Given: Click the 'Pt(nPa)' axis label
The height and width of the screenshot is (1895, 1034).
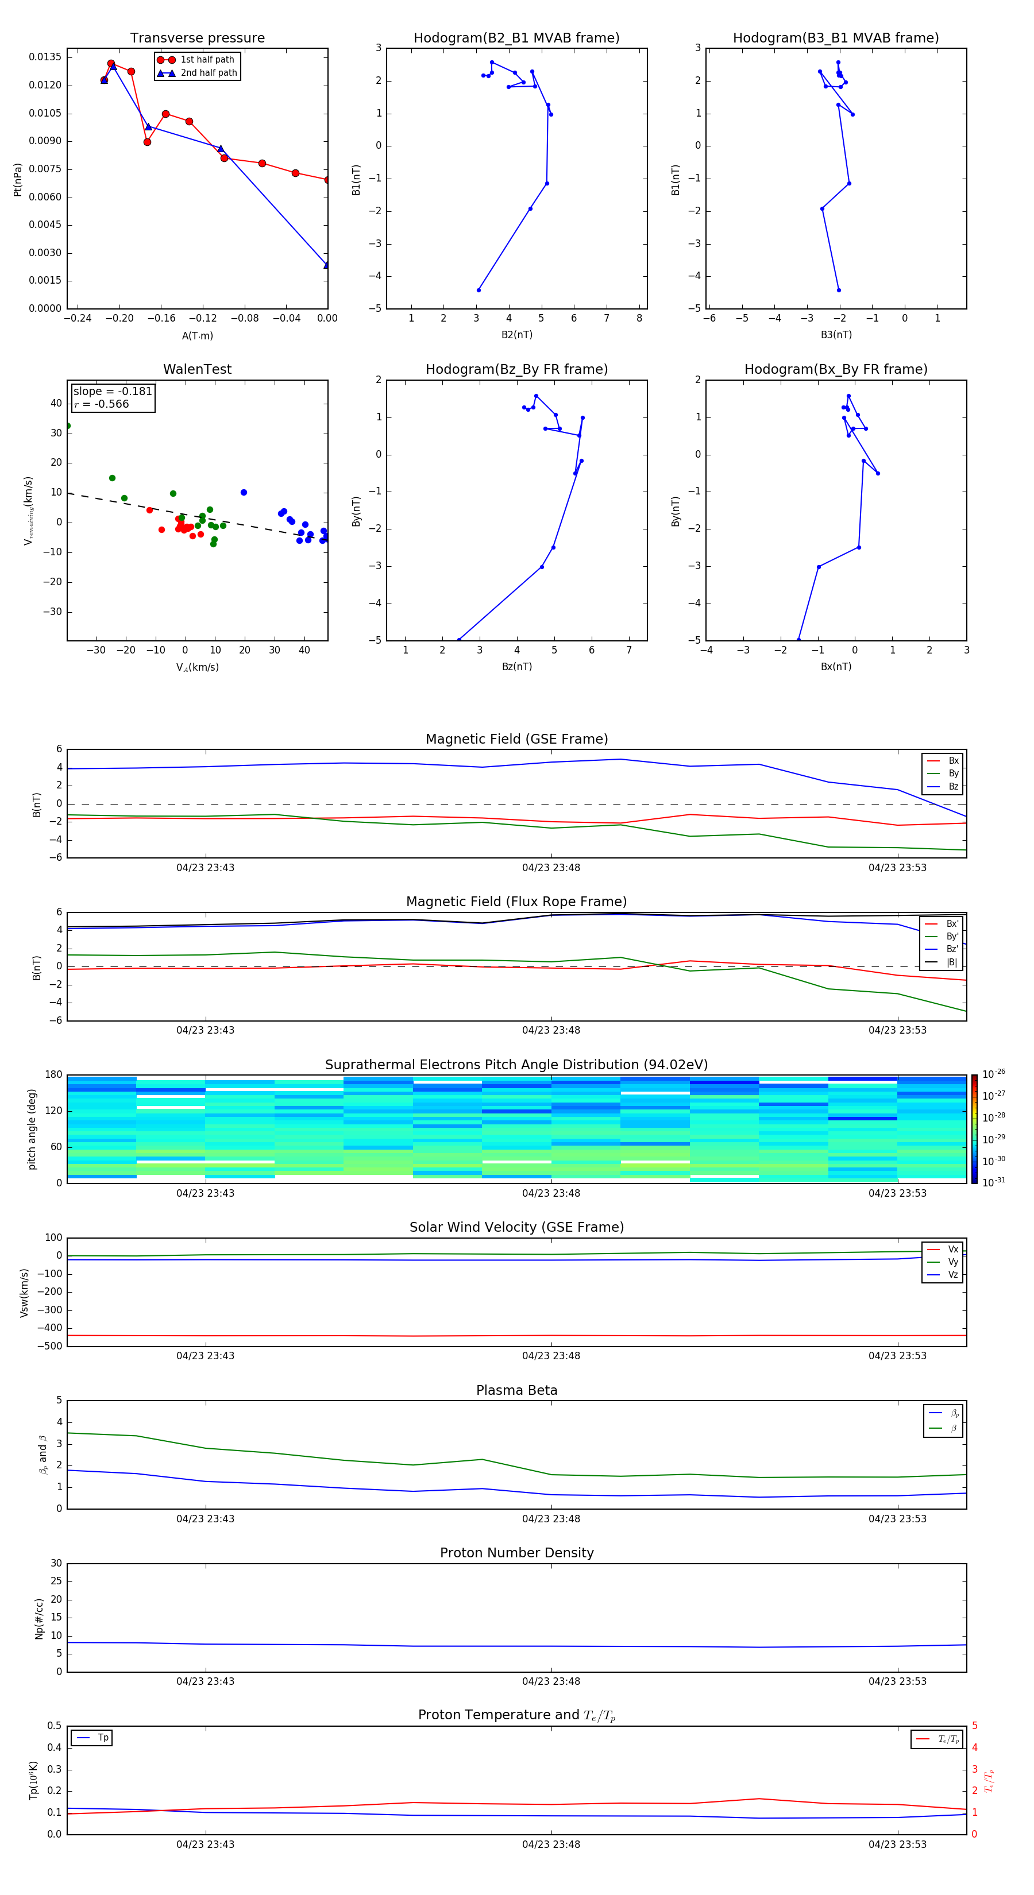Looking at the screenshot, I should tap(18, 180).
